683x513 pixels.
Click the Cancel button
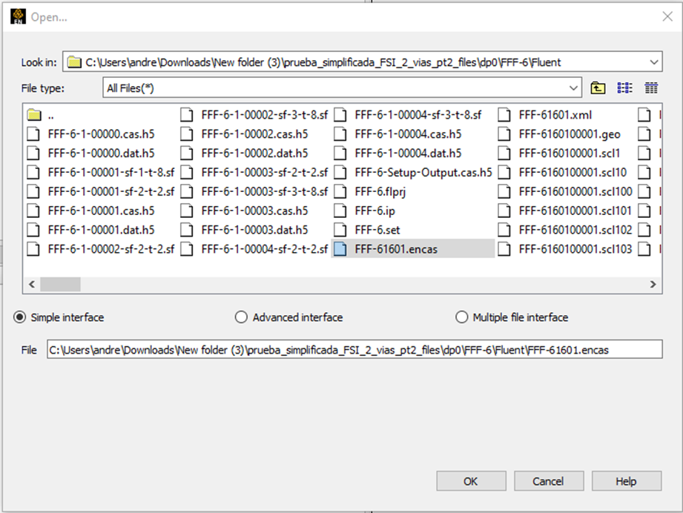pyautogui.click(x=549, y=481)
